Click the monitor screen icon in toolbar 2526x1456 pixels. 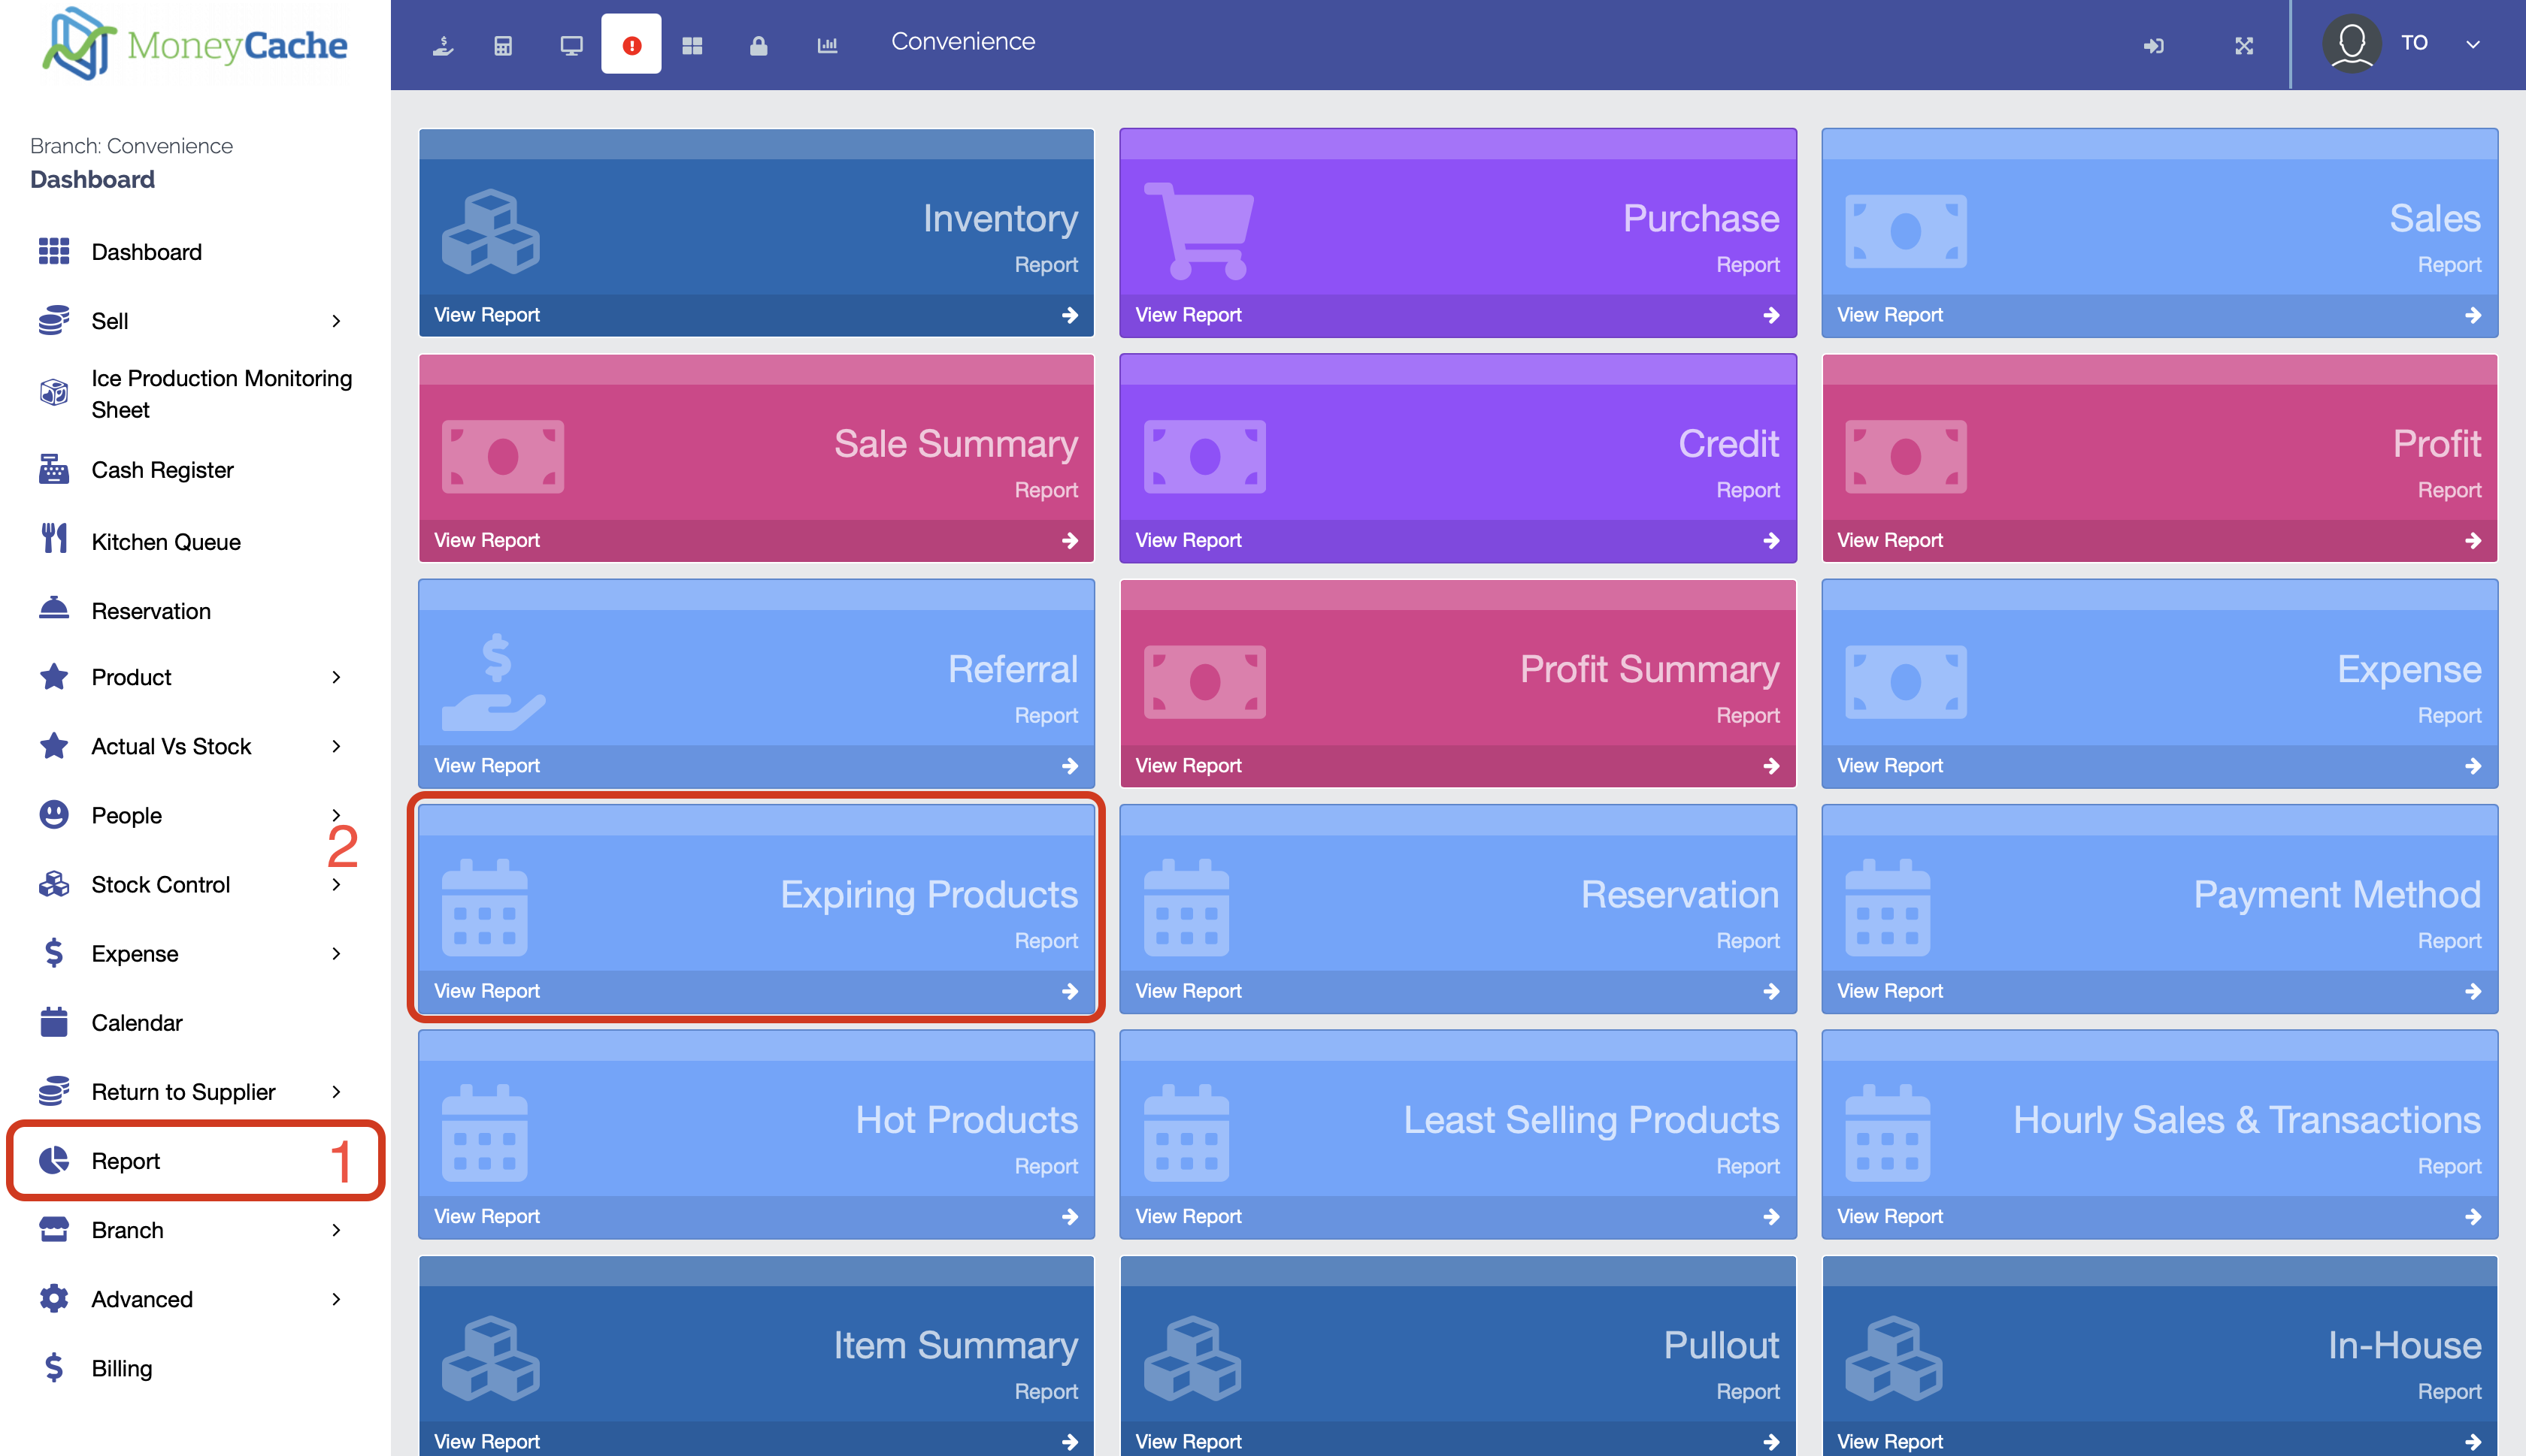point(570,45)
